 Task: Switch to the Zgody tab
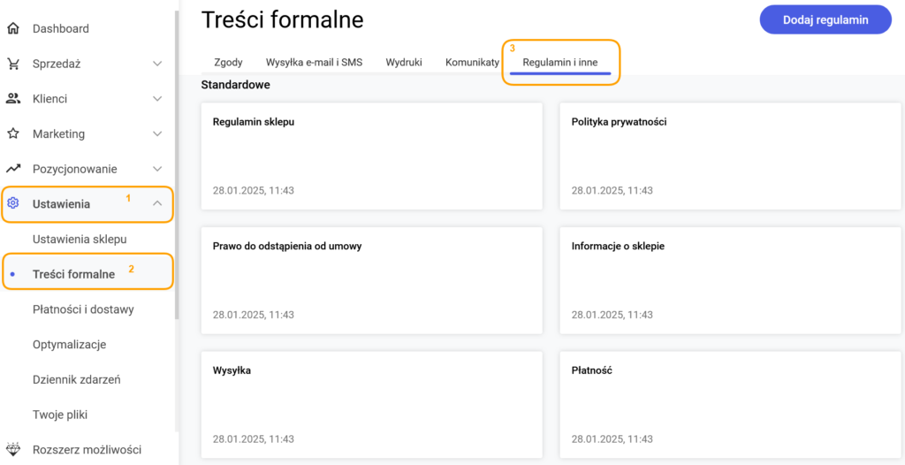[x=228, y=63]
